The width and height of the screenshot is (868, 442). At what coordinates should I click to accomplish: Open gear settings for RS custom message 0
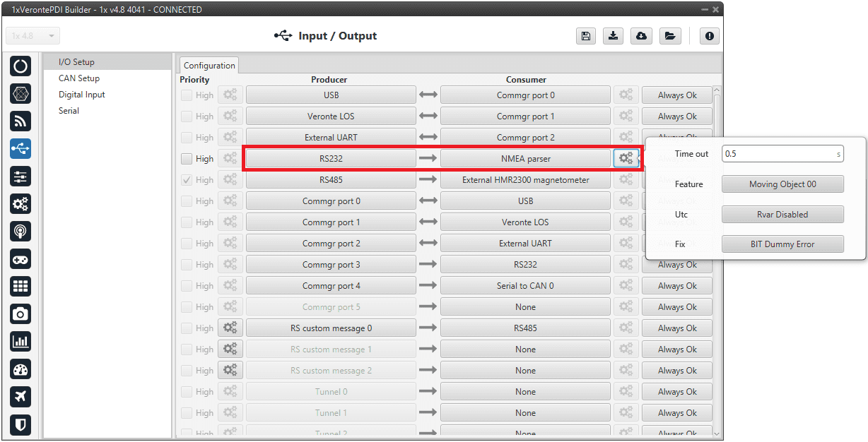(x=230, y=328)
